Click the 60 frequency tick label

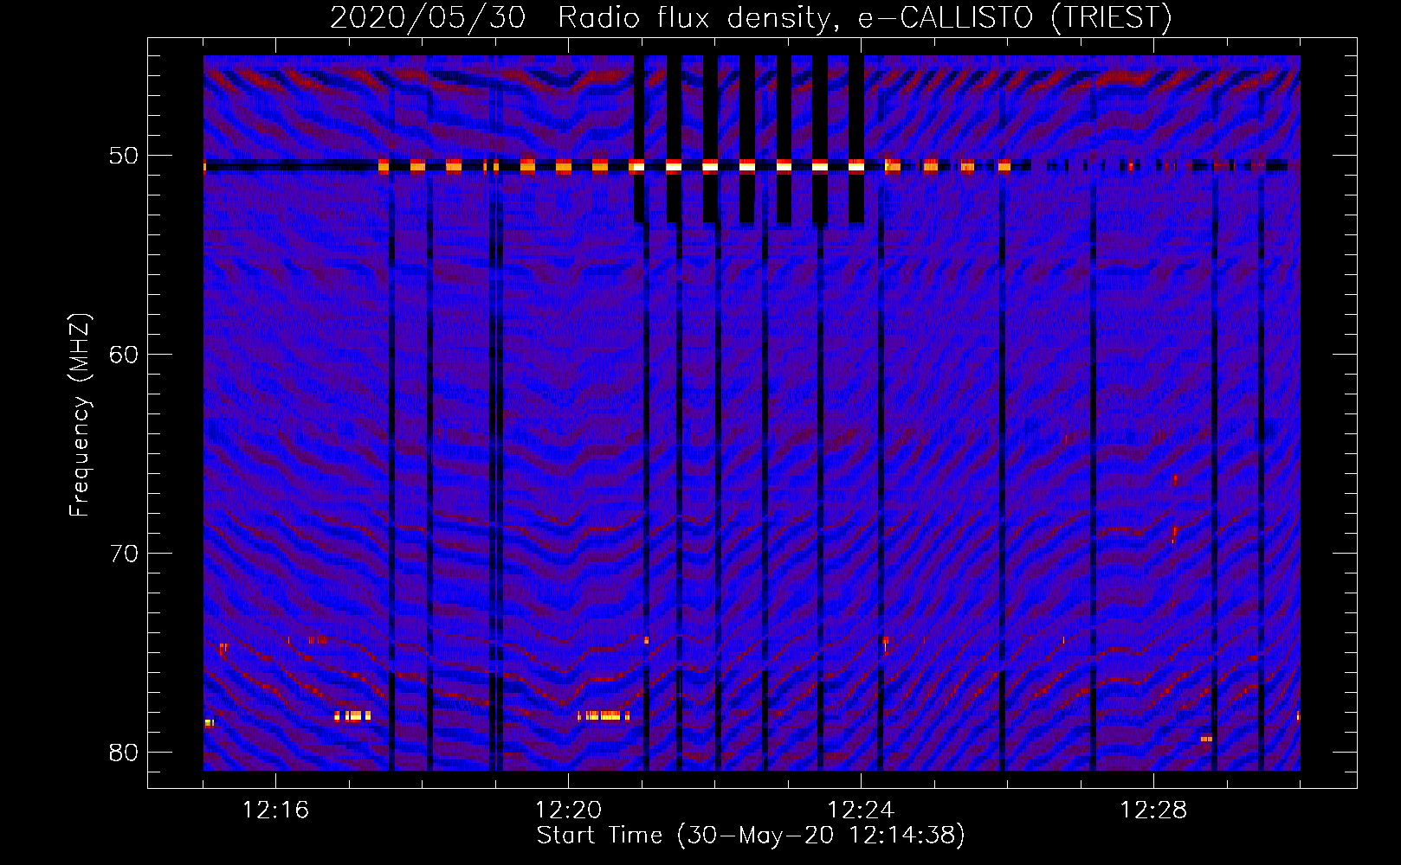(124, 355)
